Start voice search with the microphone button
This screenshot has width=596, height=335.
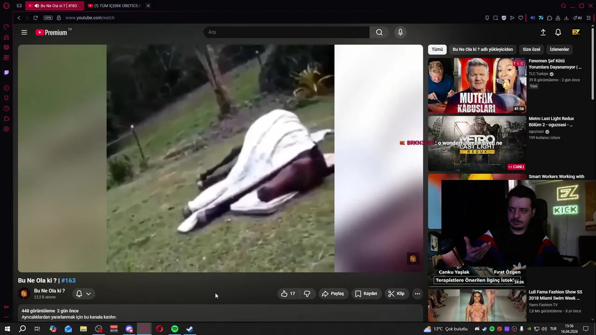tap(400, 32)
